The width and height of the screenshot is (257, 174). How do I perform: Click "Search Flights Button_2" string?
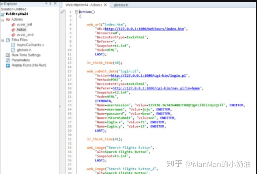(131, 169)
